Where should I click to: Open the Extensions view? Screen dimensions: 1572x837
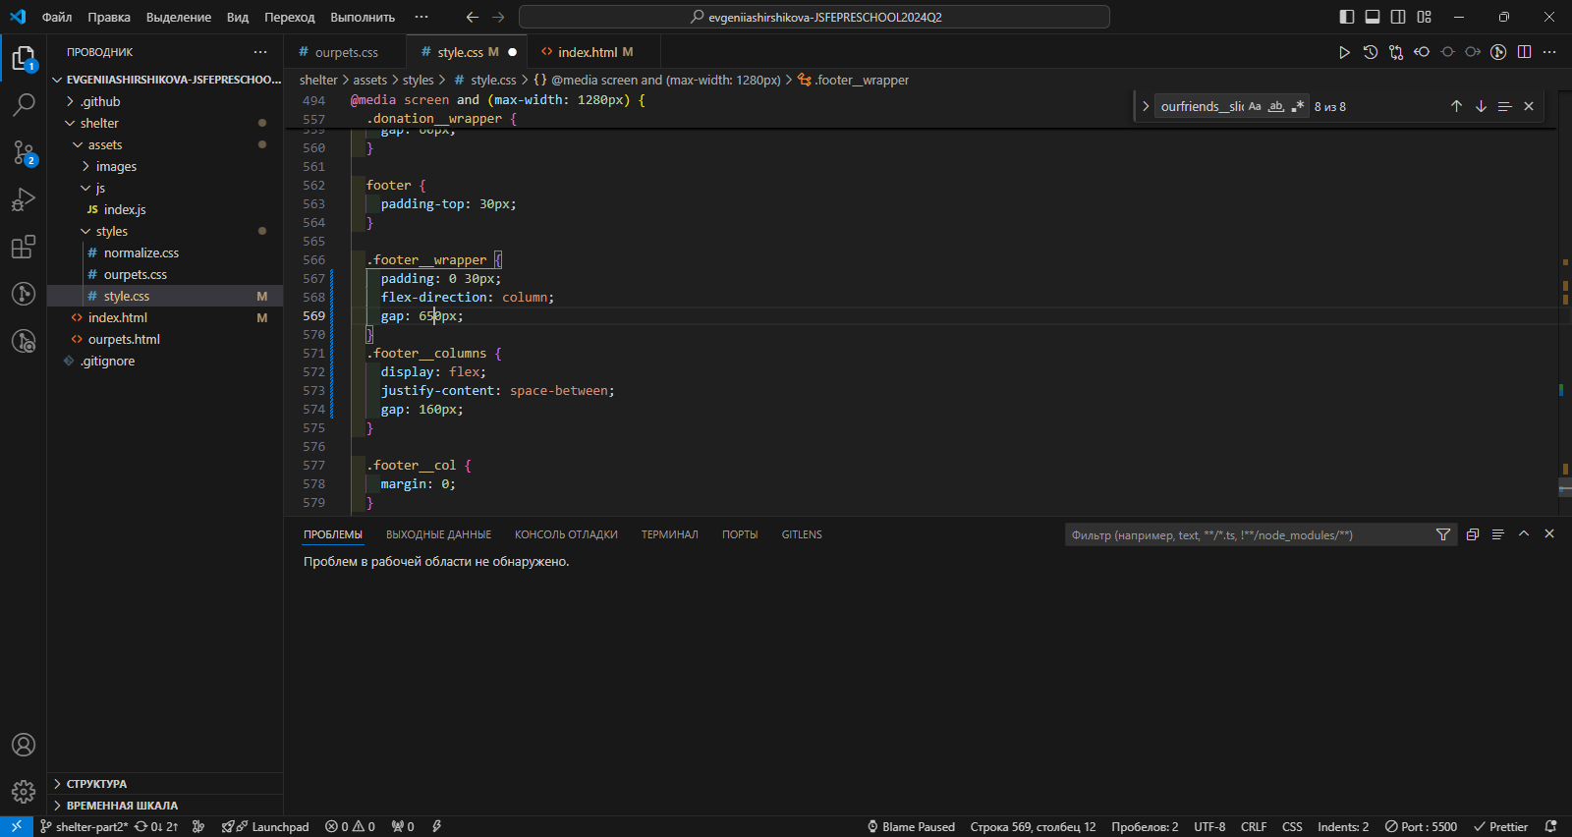coord(24,247)
